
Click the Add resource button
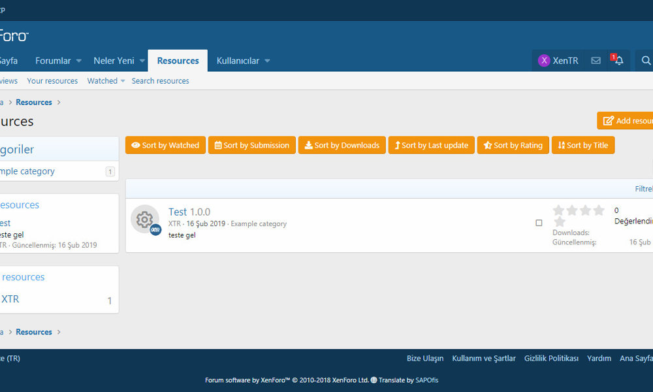coord(625,121)
